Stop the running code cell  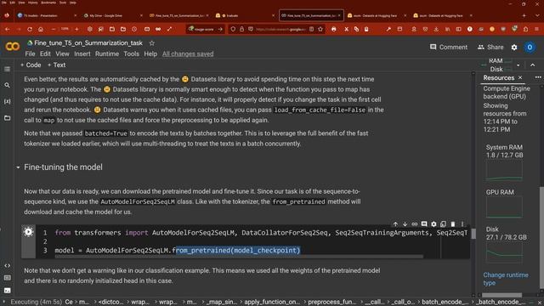click(x=28, y=232)
